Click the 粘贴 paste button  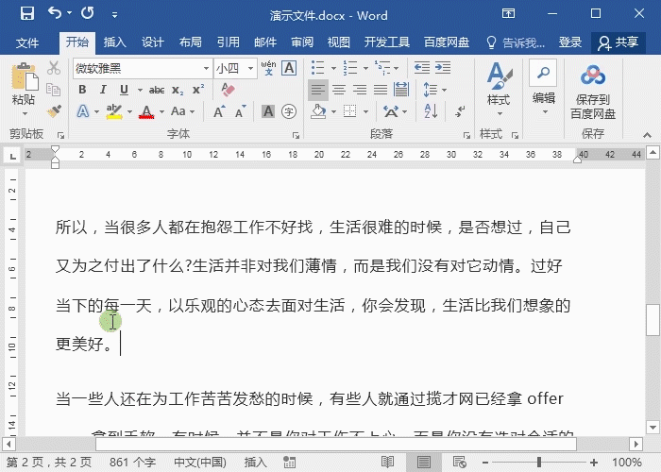tap(25, 89)
